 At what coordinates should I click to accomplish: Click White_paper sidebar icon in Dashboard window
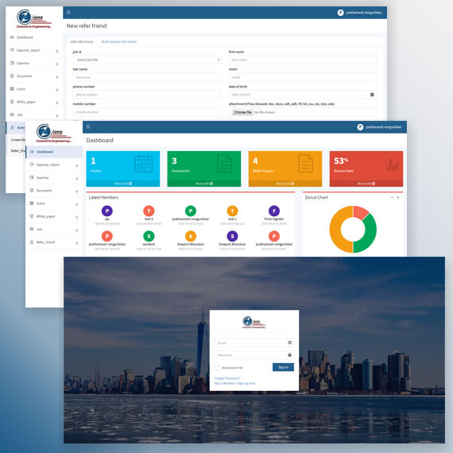click(32, 216)
